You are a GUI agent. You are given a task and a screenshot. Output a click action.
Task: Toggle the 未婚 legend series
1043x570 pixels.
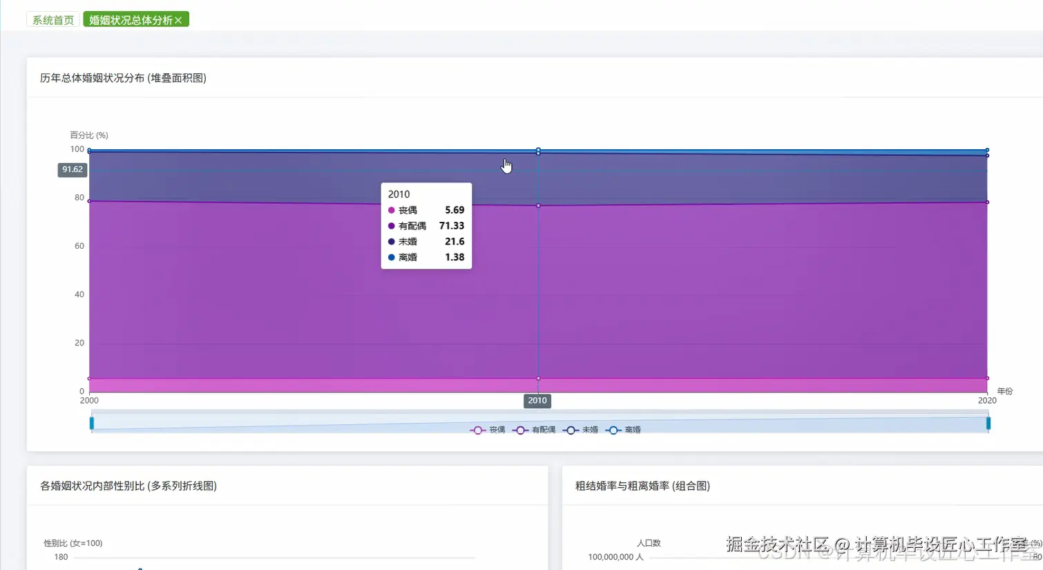581,430
